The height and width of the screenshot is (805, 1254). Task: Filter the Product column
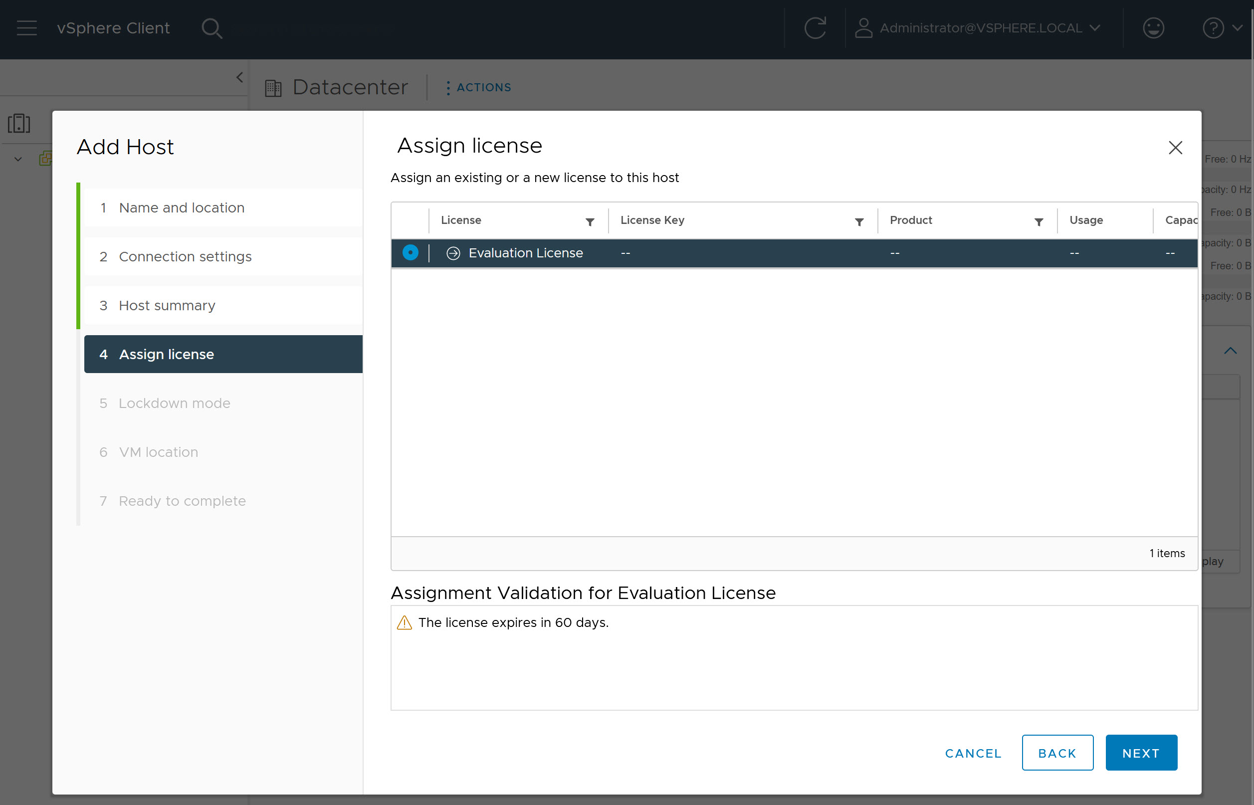[x=1039, y=222]
